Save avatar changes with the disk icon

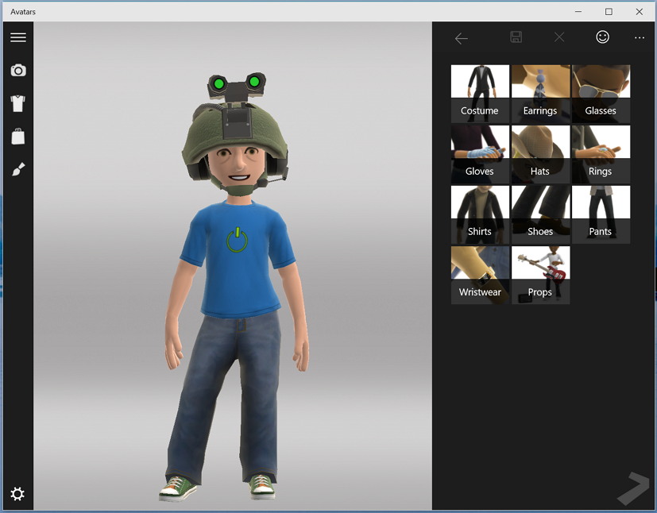tap(516, 37)
